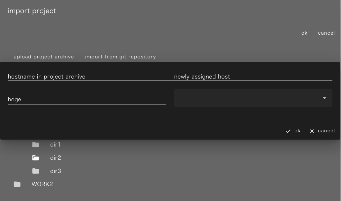Screen dimensions: 341x201
Task: Click the X icon next to cancel
Action: 312,131
